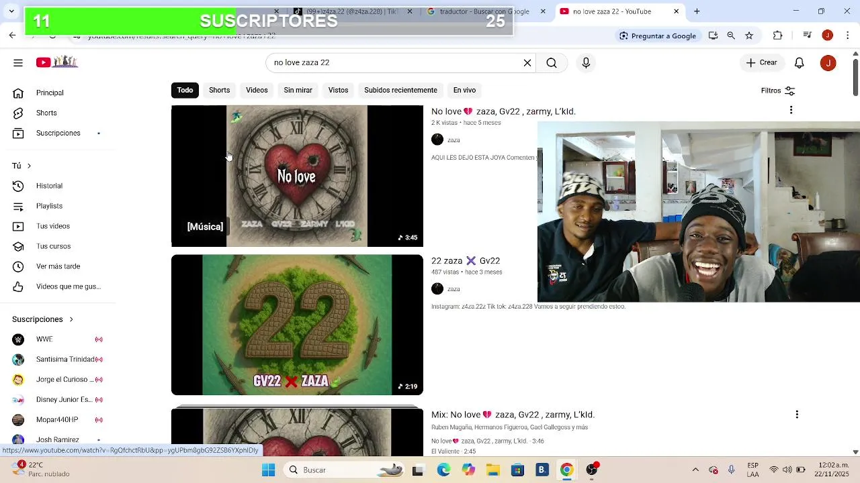Show hidden system tray icons chevron
The height and width of the screenshot is (483, 860).
click(695, 470)
